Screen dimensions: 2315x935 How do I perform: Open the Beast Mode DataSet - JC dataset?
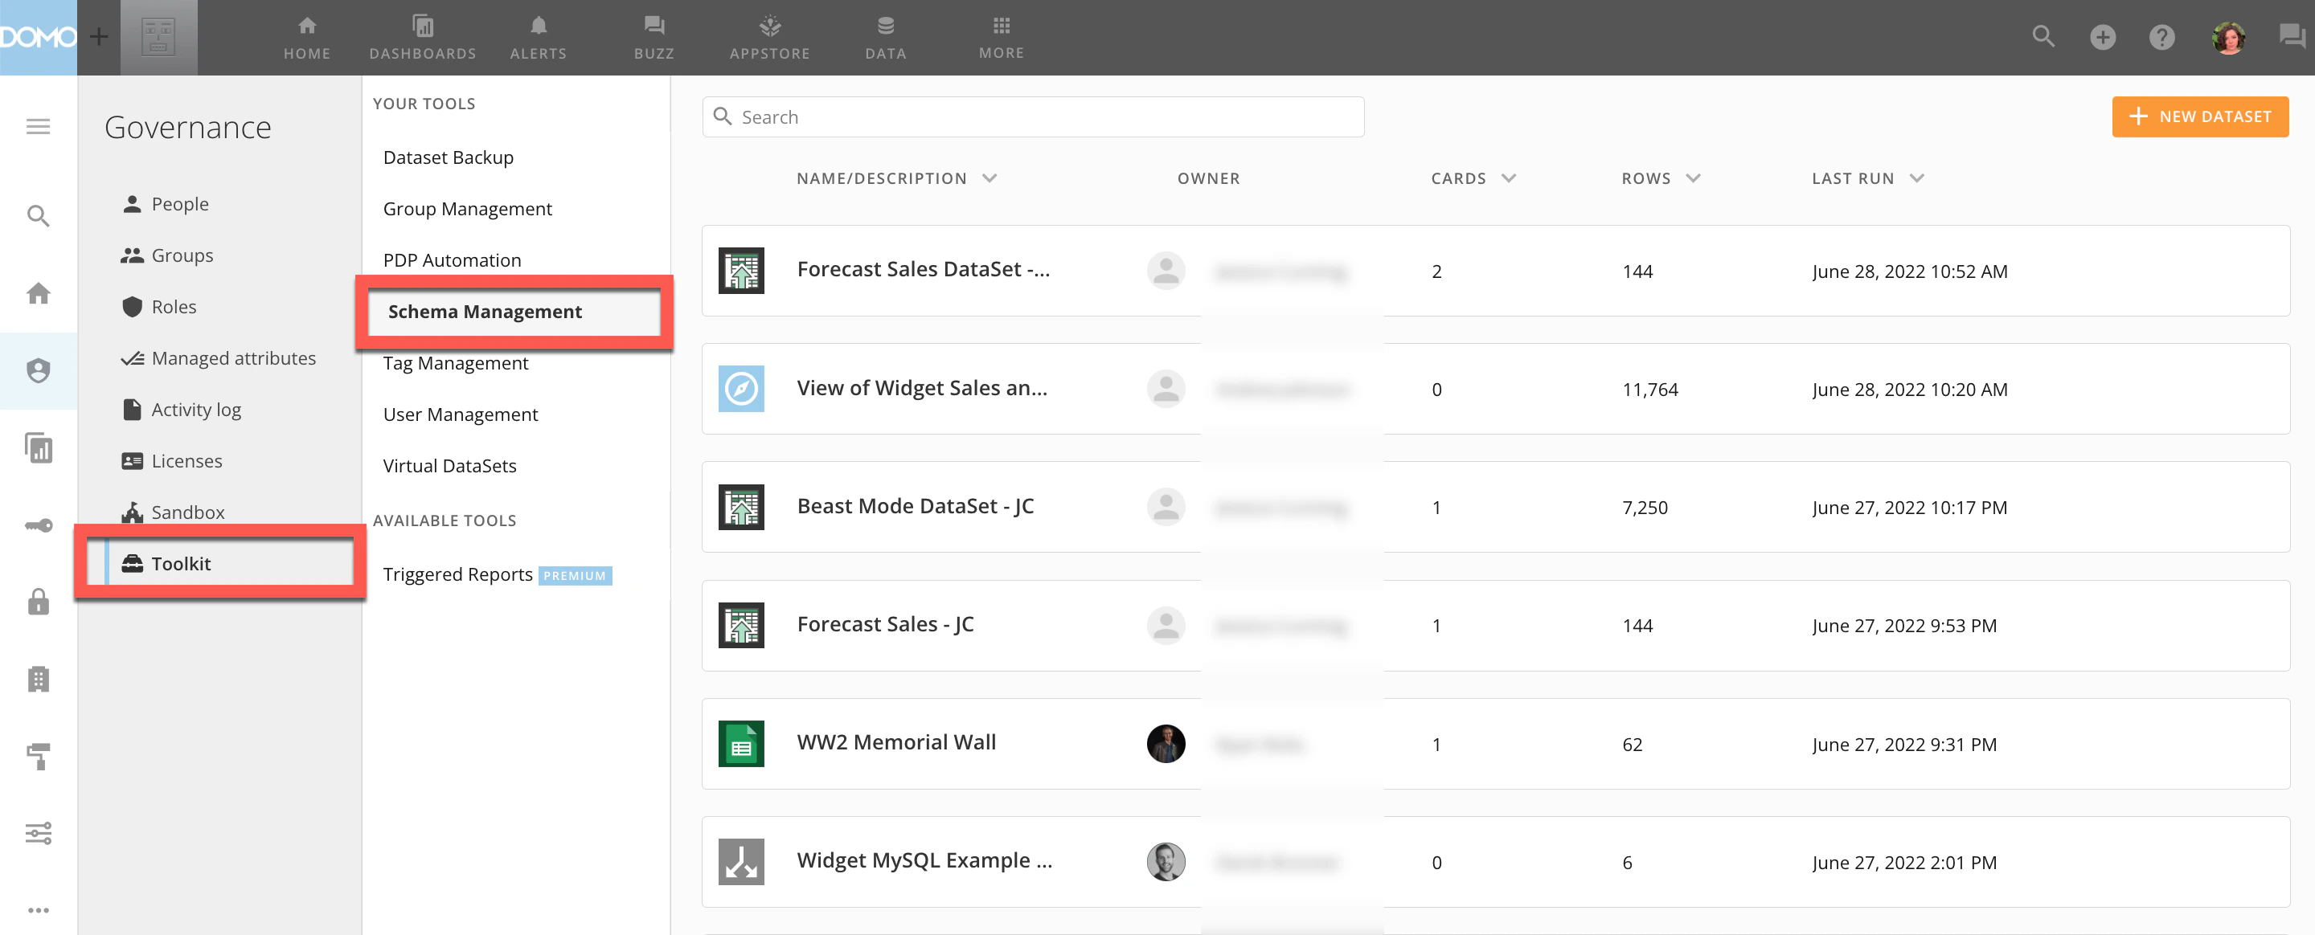coord(915,507)
